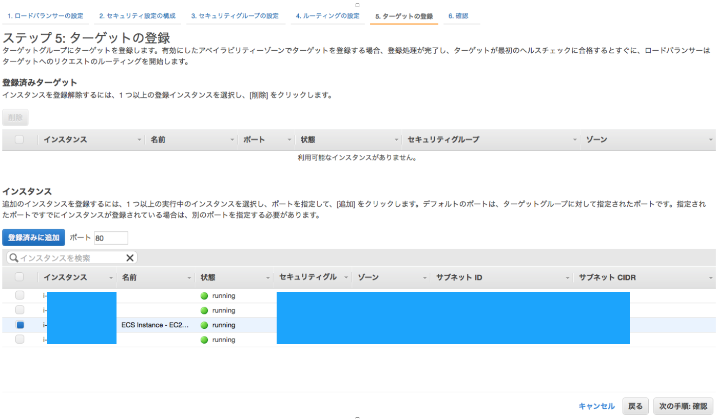Screen dimensions: 716x419
Task: Click 次の手順: 確認 button
Action: pyautogui.click(x=683, y=406)
